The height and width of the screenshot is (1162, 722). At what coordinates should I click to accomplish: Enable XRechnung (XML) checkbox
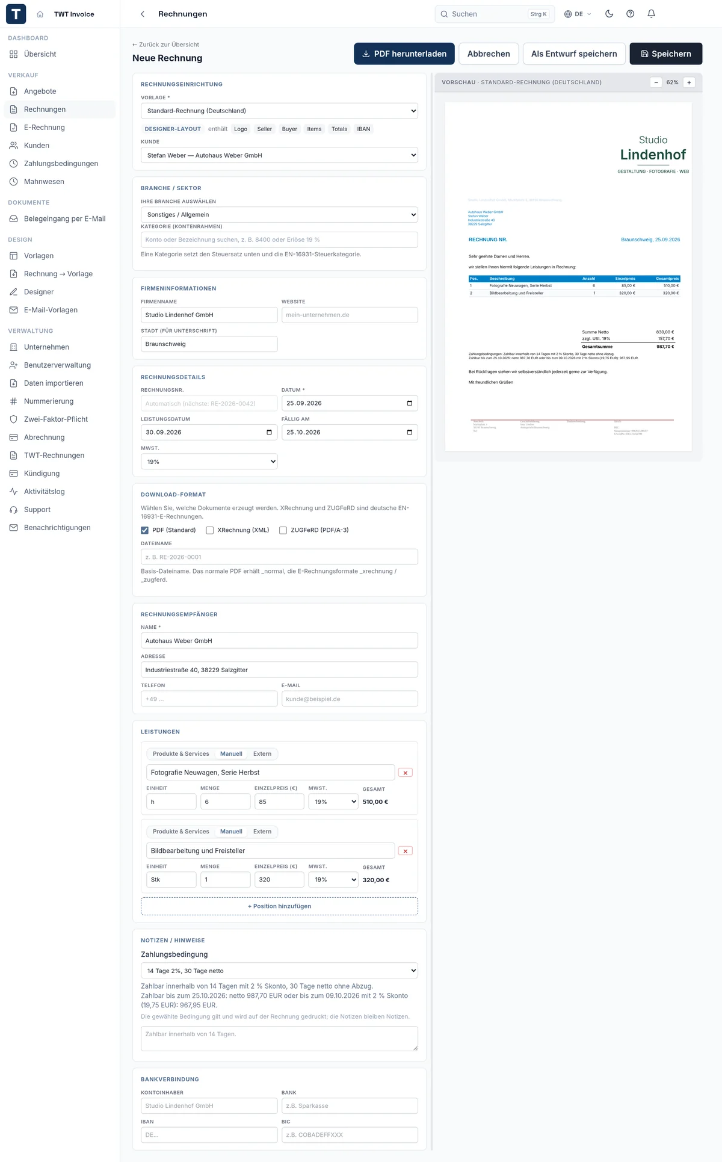pos(210,530)
